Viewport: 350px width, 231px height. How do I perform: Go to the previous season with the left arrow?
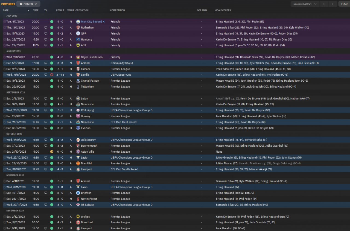[x=324, y=4]
